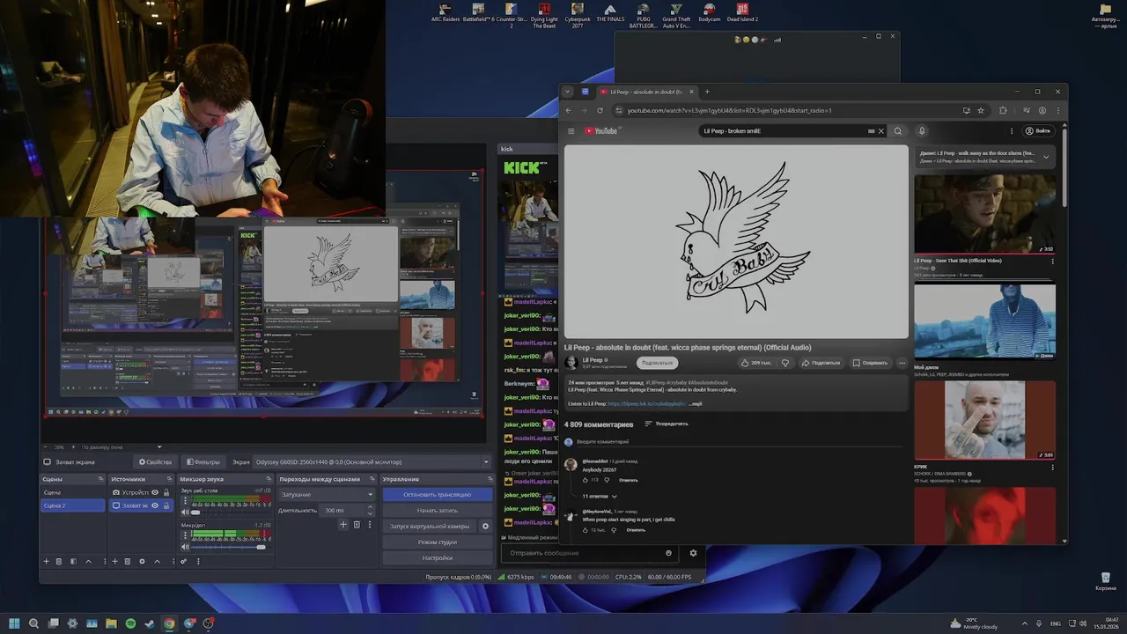Add a new source in Источники panel
The image size is (1127, 634).
click(114, 561)
